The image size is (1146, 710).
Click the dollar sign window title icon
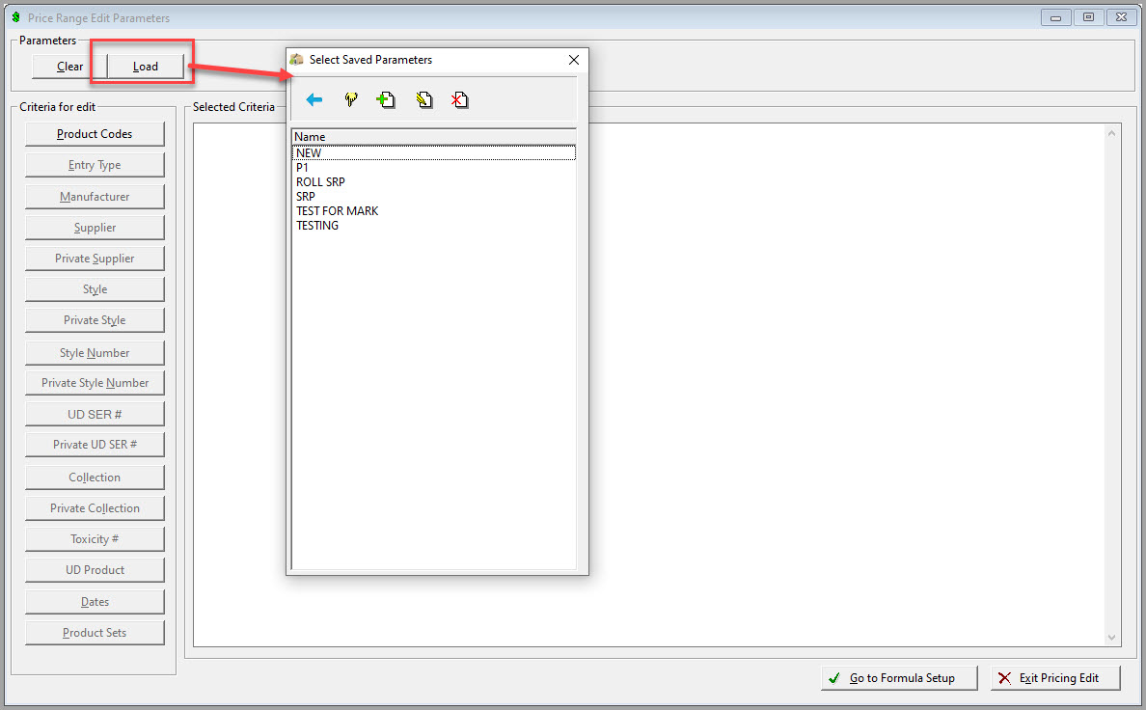pos(16,16)
